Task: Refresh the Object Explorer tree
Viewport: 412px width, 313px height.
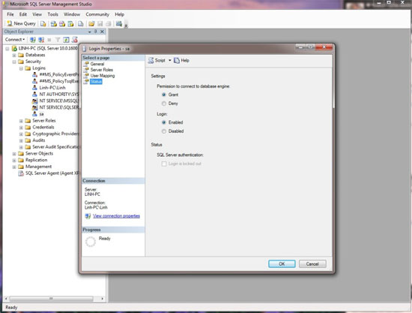Action: [66, 40]
